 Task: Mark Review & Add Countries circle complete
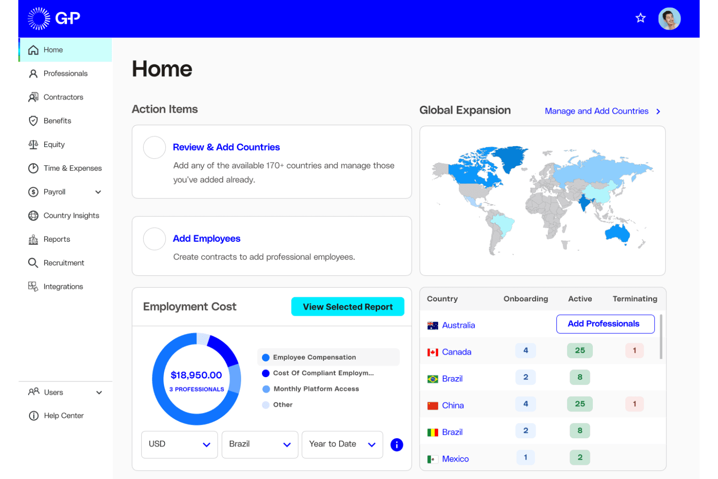pos(154,148)
